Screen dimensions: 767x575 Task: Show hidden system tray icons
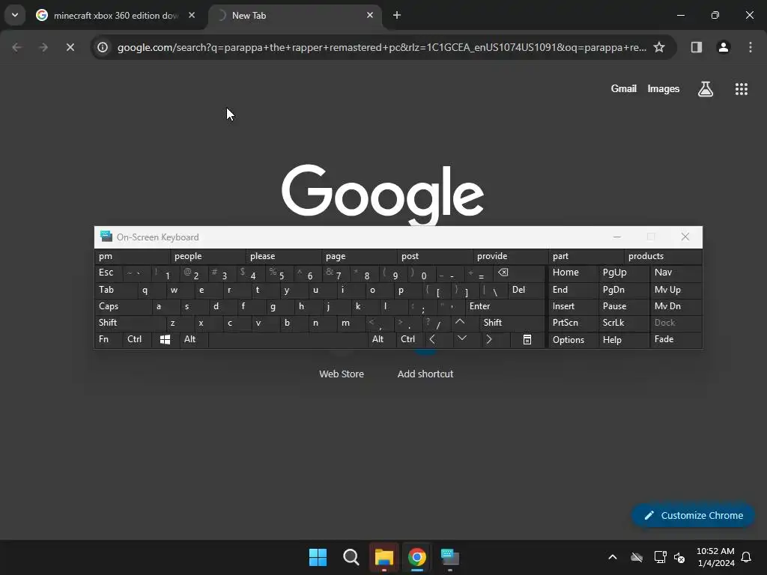[613, 557]
